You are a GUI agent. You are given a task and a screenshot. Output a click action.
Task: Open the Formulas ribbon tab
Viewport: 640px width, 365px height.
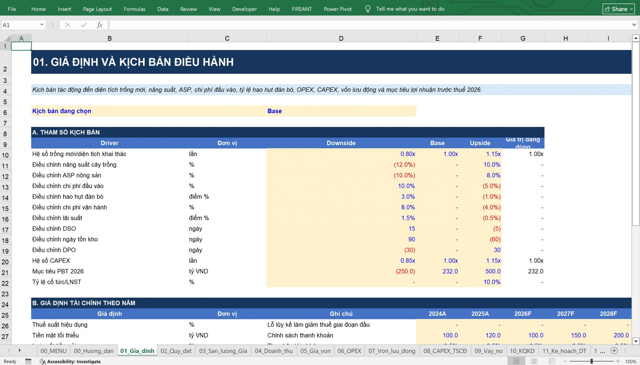pos(134,9)
